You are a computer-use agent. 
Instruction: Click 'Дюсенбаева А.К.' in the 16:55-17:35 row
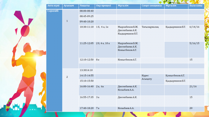point(127,97)
